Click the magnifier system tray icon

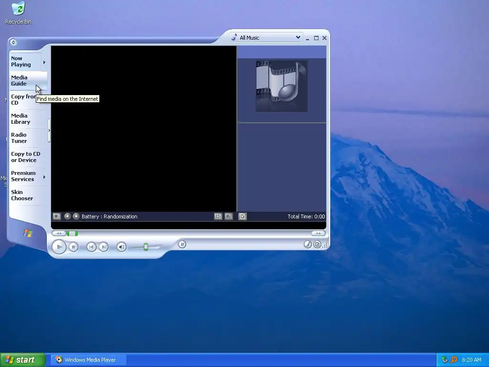(454, 360)
